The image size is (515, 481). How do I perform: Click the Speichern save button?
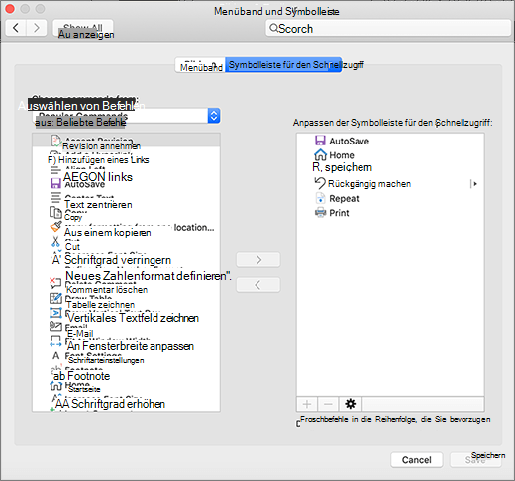pos(475,460)
